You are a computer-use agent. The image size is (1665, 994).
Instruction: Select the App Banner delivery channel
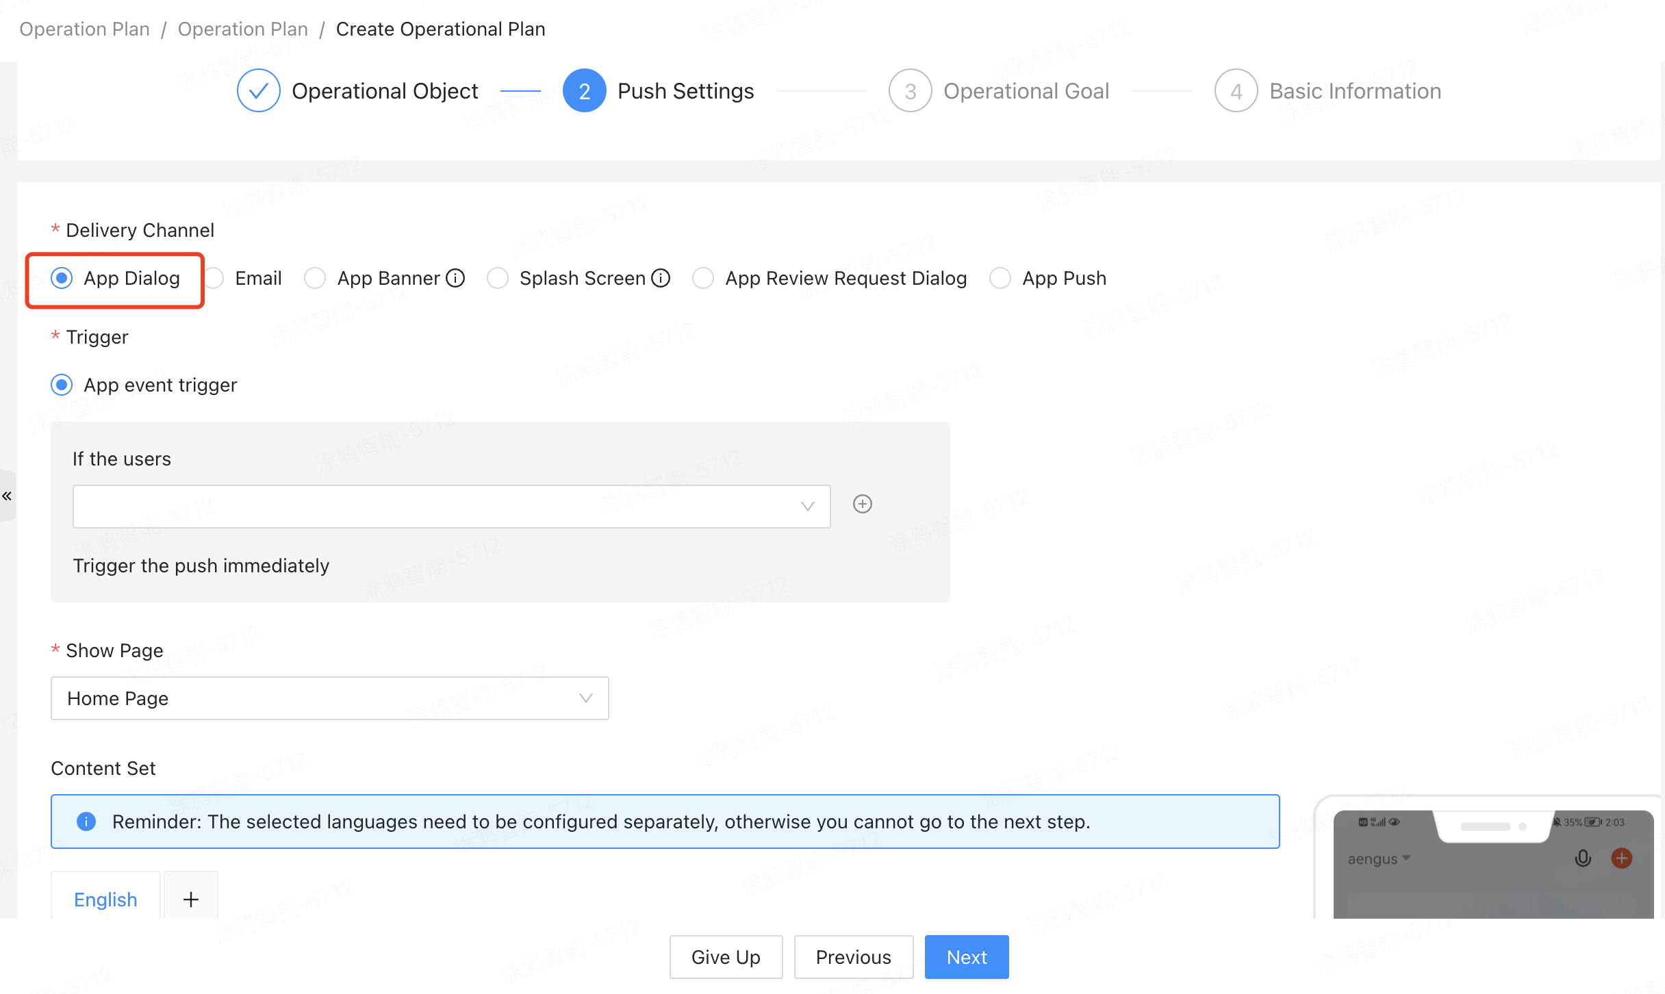[315, 279]
